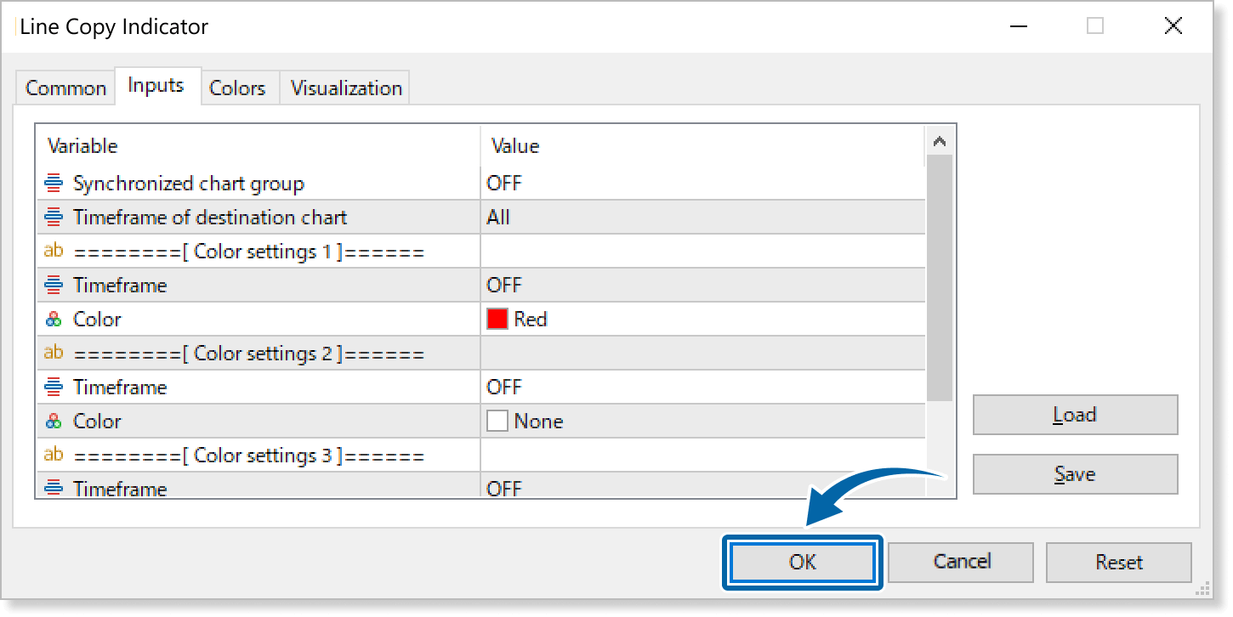The height and width of the screenshot is (617, 1233).
Task: Open Timeframe value under Color settings 1
Action: tap(702, 286)
